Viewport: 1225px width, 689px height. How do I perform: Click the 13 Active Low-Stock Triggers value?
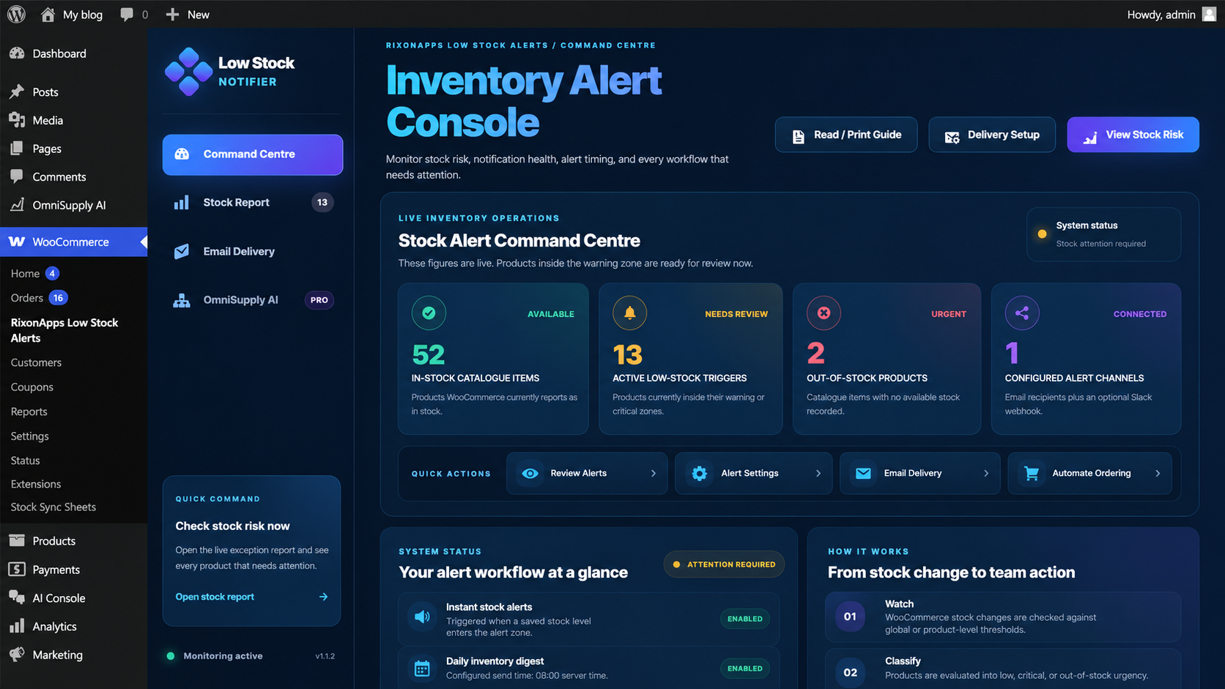[x=628, y=355]
